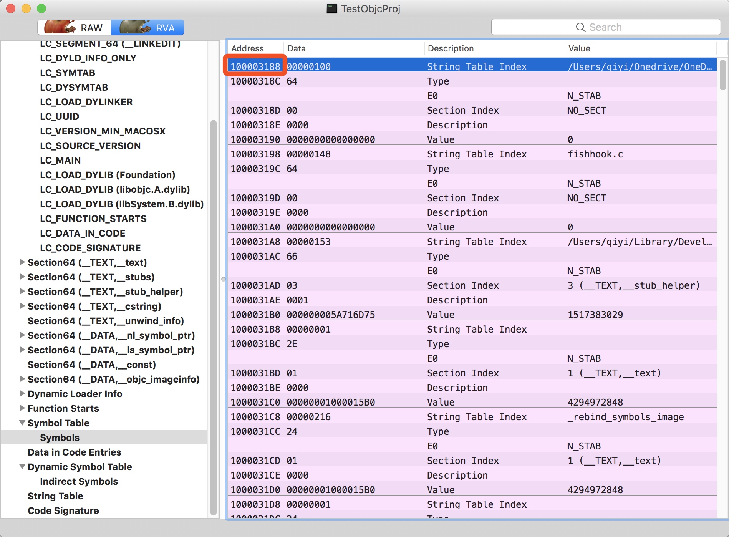Viewport: 729px width, 537px height.
Task: Select LC_LOAD_DYLIB (libSystem.B.dylib) entry
Action: [122, 204]
